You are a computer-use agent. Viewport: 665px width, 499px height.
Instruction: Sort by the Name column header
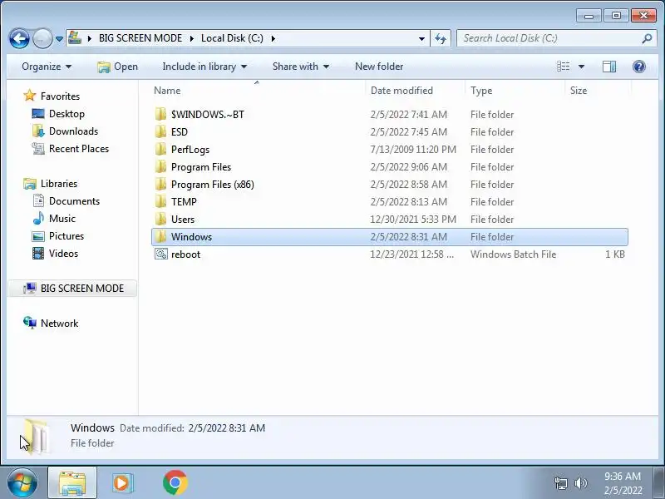pos(167,91)
